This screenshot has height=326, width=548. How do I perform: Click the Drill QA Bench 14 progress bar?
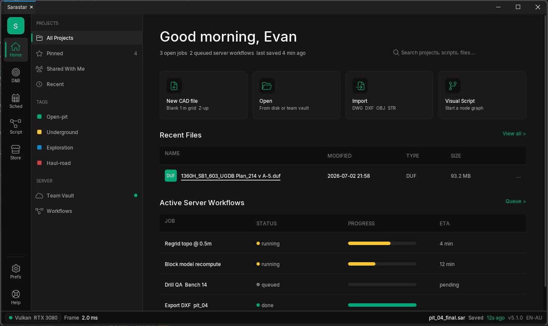[x=382, y=284]
